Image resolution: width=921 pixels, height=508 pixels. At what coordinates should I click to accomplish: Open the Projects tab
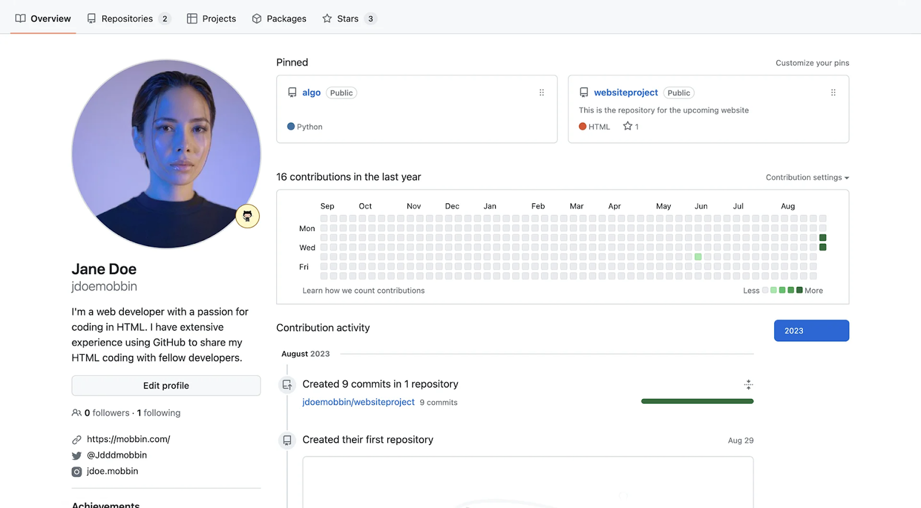pyautogui.click(x=211, y=18)
